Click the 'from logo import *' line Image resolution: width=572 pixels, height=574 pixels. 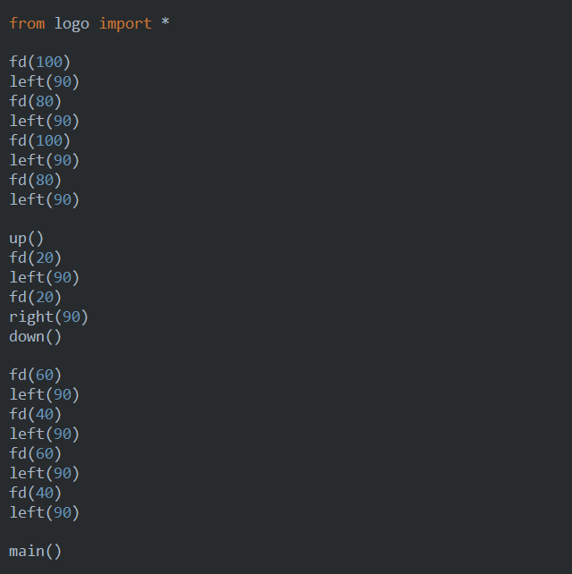(89, 24)
